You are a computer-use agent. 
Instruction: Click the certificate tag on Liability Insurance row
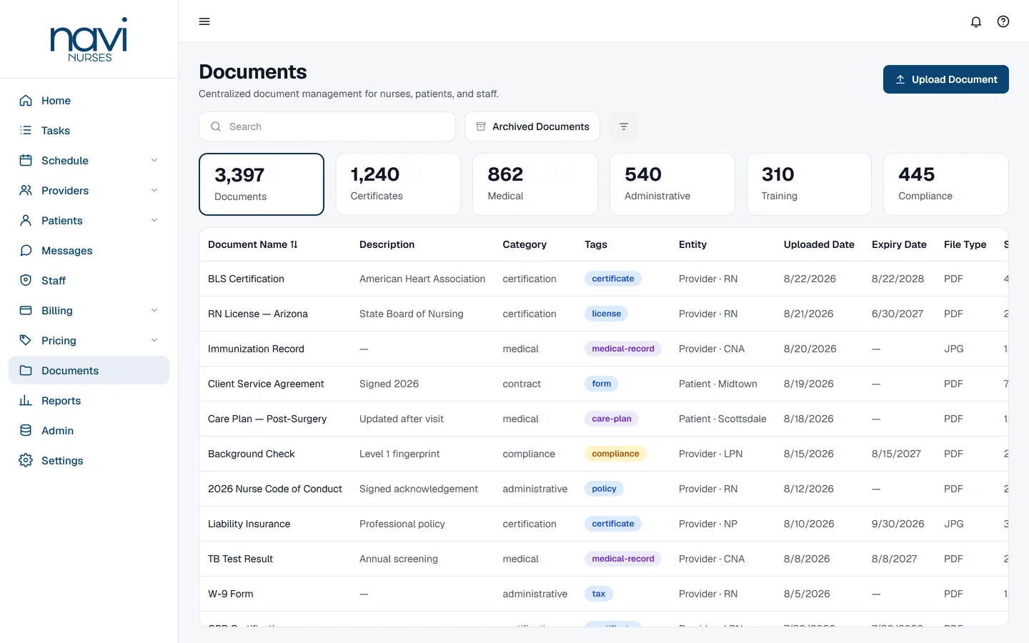(613, 524)
